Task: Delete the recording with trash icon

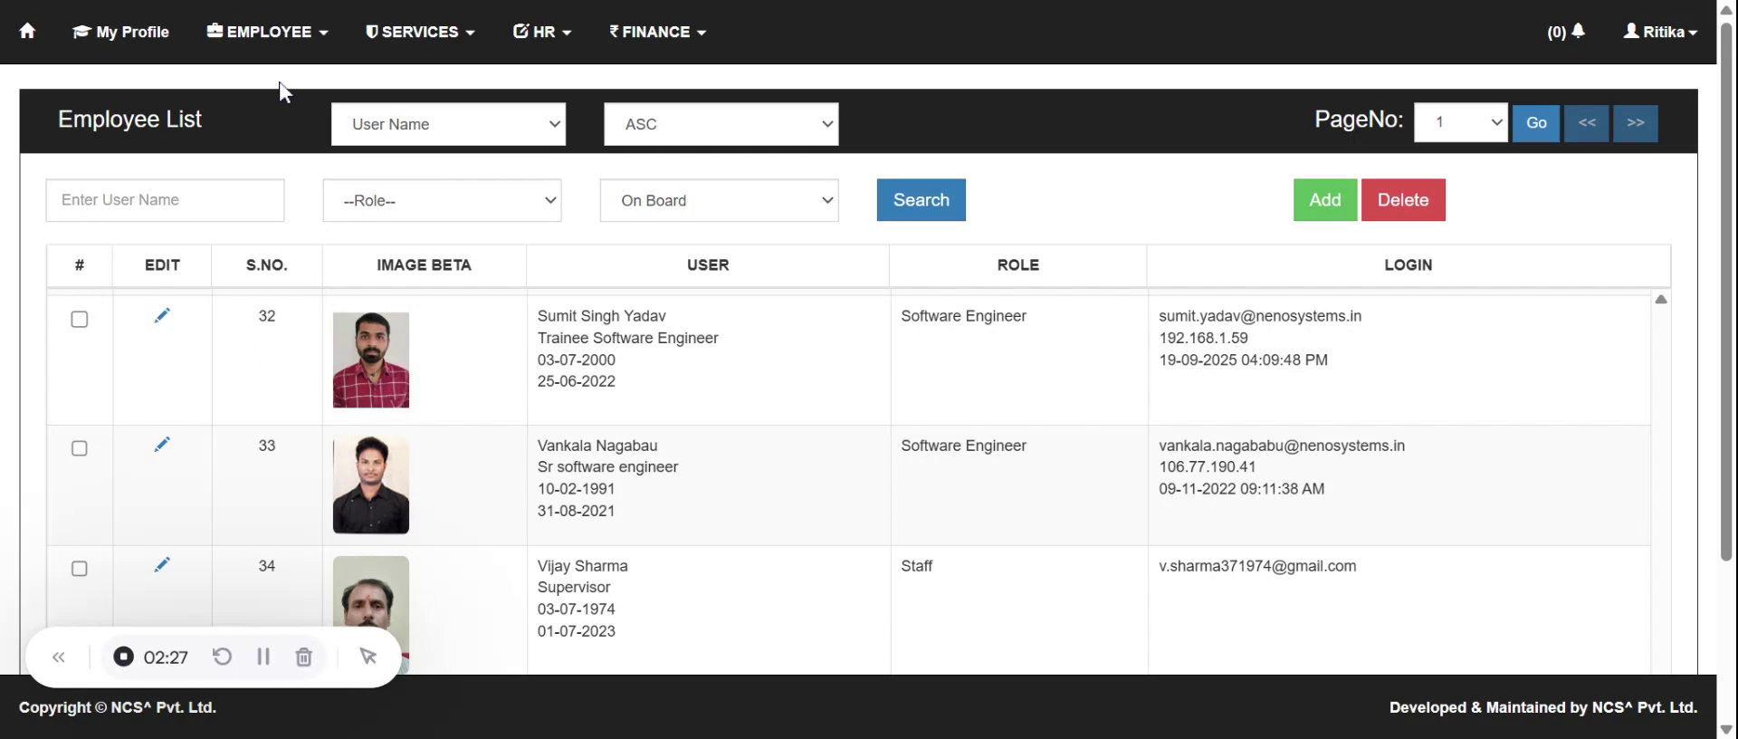Action: pyautogui.click(x=304, y=657)
